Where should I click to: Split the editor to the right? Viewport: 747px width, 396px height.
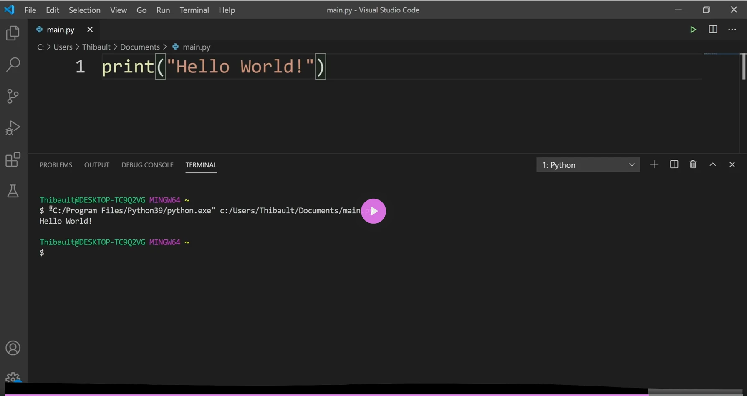click(x=713, y=30)
